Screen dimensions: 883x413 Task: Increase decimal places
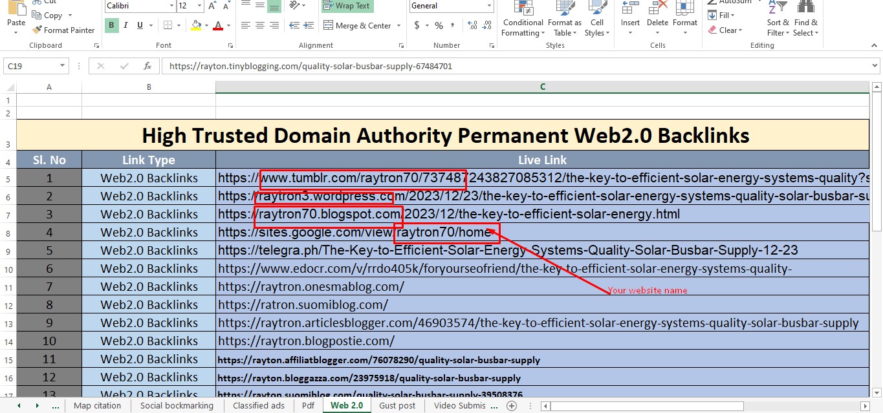coord(471,26)
